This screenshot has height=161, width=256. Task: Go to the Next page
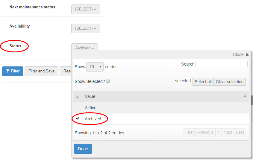(x=228, y=132)
